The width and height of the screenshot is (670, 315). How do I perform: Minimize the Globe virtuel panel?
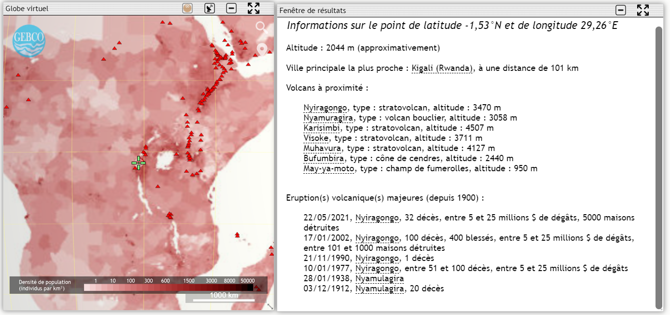(x=231, y=8)
